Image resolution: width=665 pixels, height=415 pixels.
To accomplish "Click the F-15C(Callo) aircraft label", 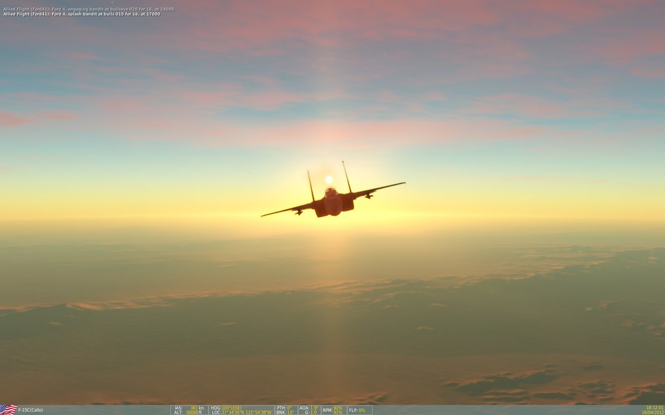I will tap(31, 410).
